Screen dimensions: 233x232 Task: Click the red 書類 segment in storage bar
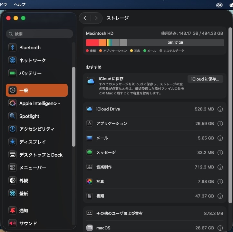[x=92, y=43]
